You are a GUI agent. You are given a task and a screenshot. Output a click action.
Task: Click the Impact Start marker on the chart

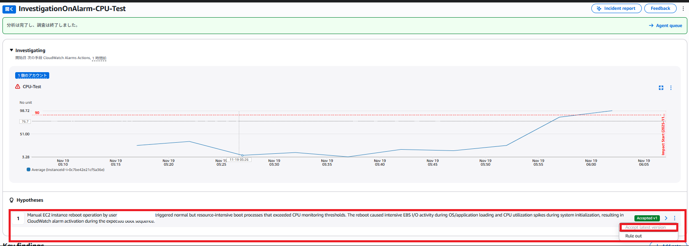[x=663, y=134]
